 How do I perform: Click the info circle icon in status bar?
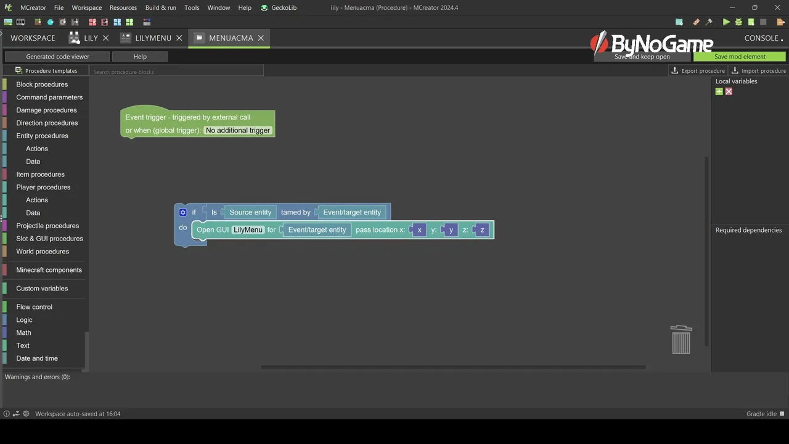click(x=7, y=414)
